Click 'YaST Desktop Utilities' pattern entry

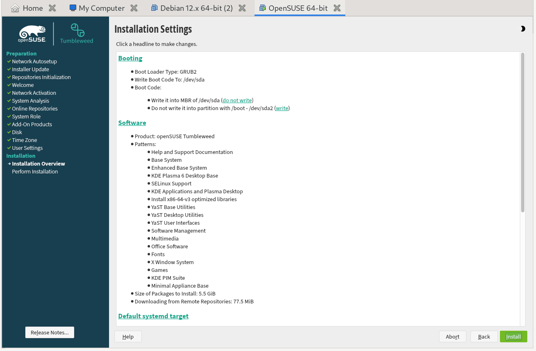coord(177,215)
